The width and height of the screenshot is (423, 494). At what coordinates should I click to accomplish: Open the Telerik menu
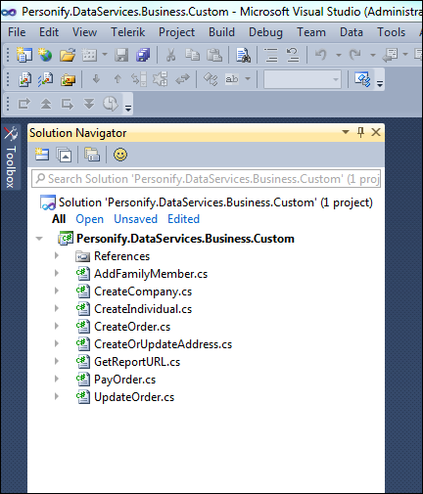click(x=128, y=32)
